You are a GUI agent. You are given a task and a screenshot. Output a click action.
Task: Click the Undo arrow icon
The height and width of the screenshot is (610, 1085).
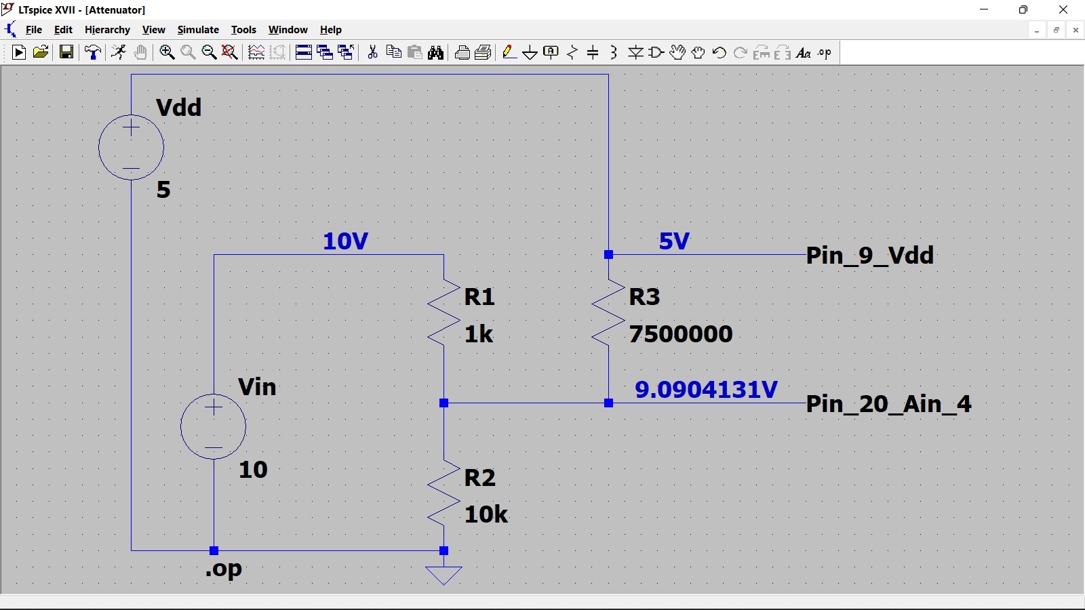pos(719,53)
